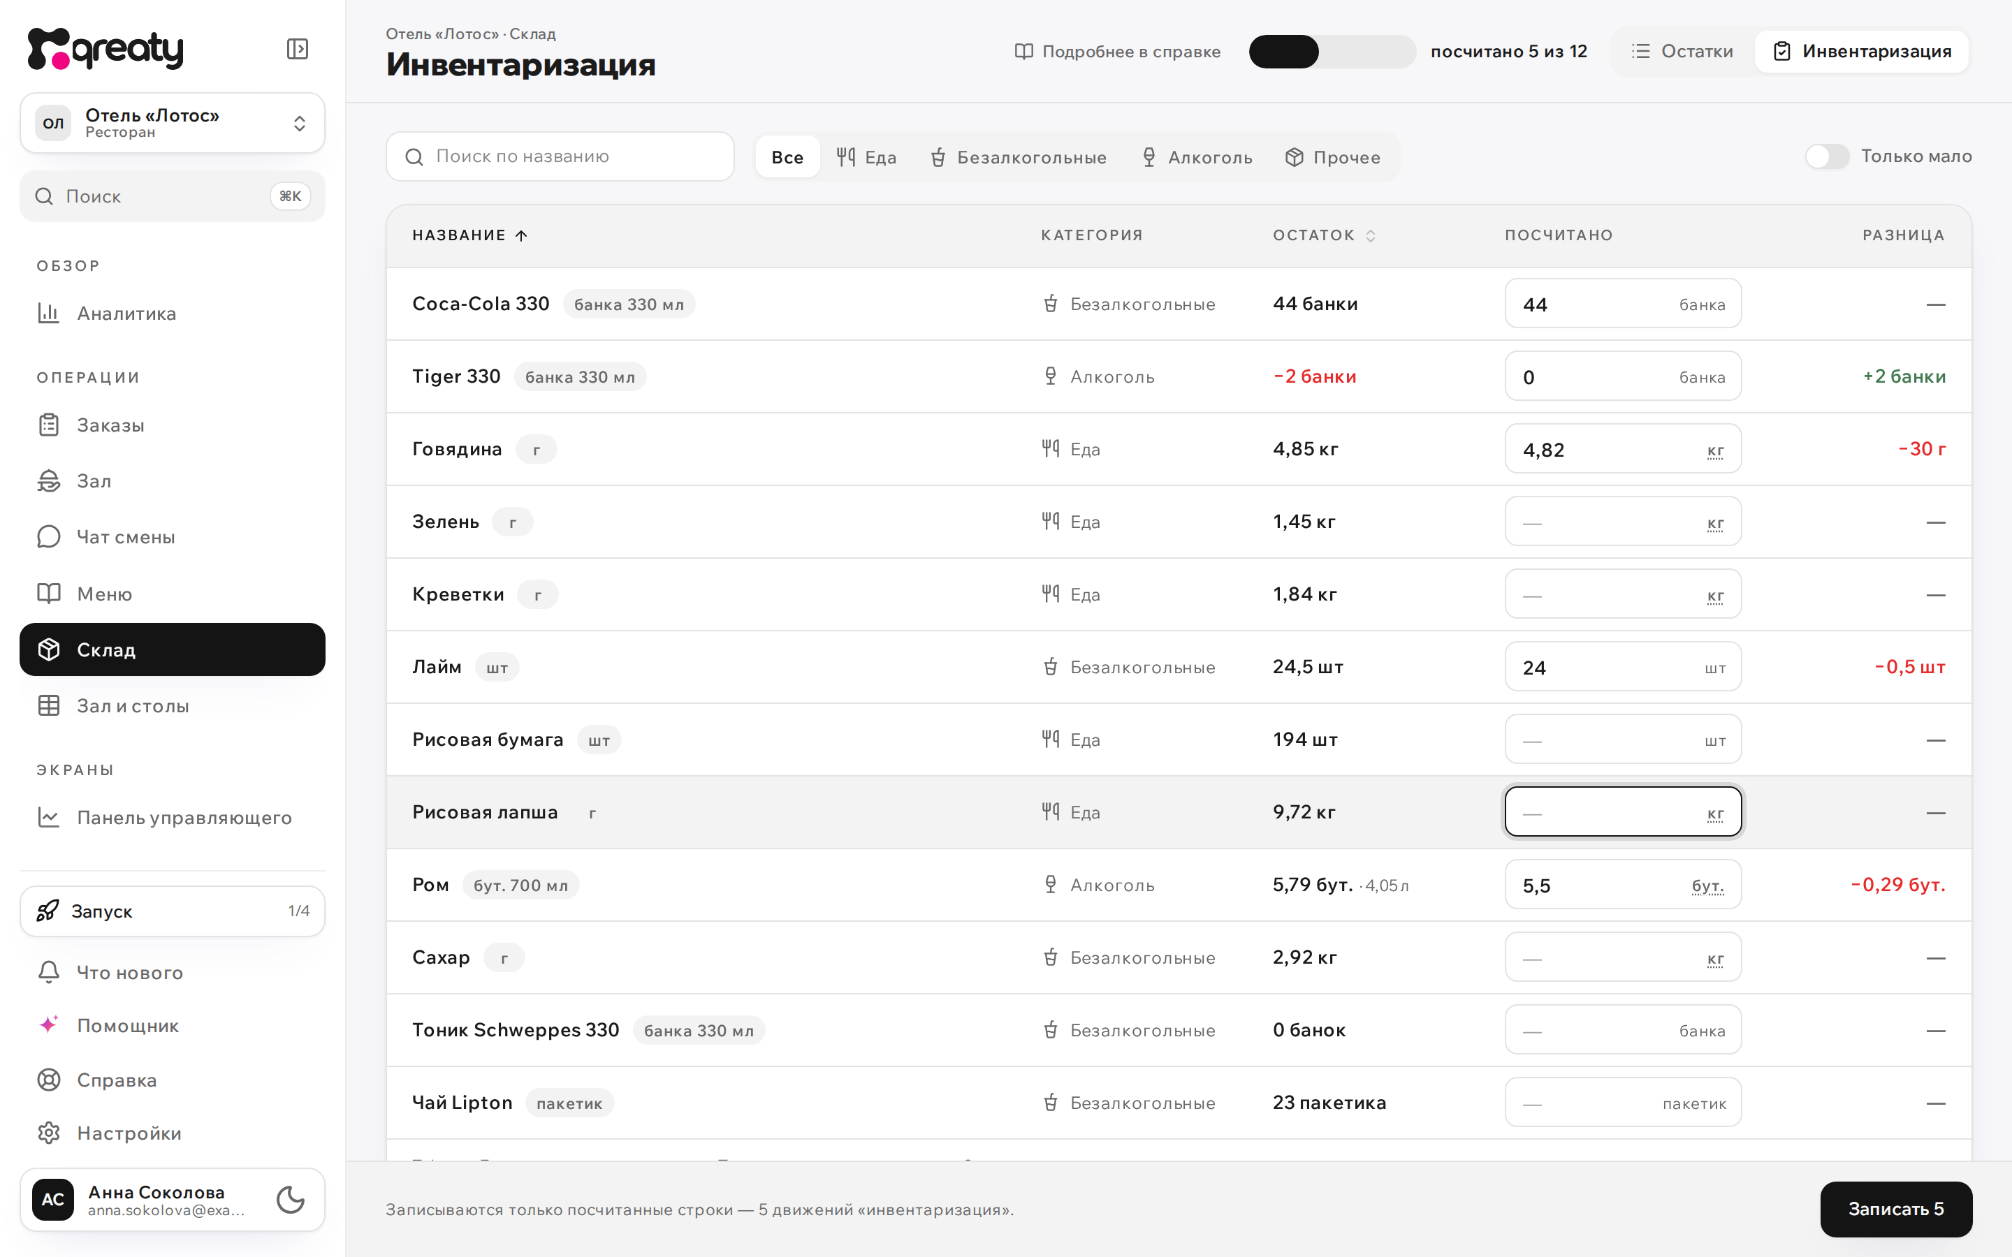Open the Отель «Лотос» restaurant switcher
Screen dimensions: 2012x1257
coord(172,123)
